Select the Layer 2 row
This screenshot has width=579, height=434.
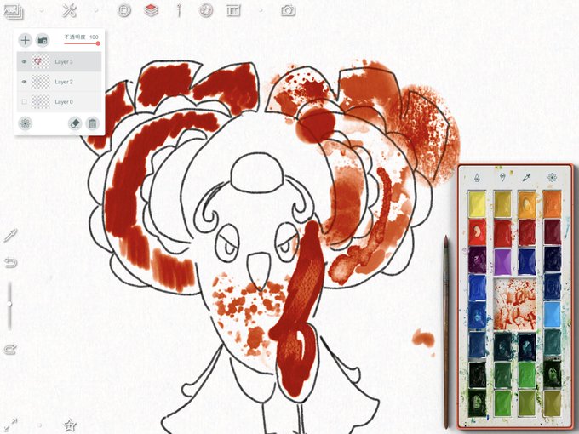pos(59,82)
